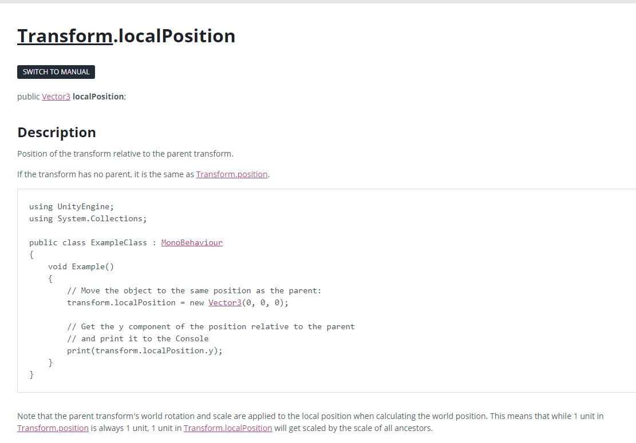This screenshot has height=443, width=636.
Task: Click the text 'using UnityEngine;'
Action: coord(72,206)
